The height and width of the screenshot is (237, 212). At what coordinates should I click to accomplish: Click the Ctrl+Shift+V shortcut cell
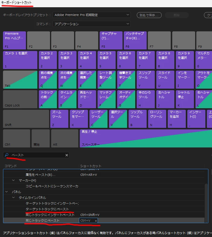click(90, 215)
